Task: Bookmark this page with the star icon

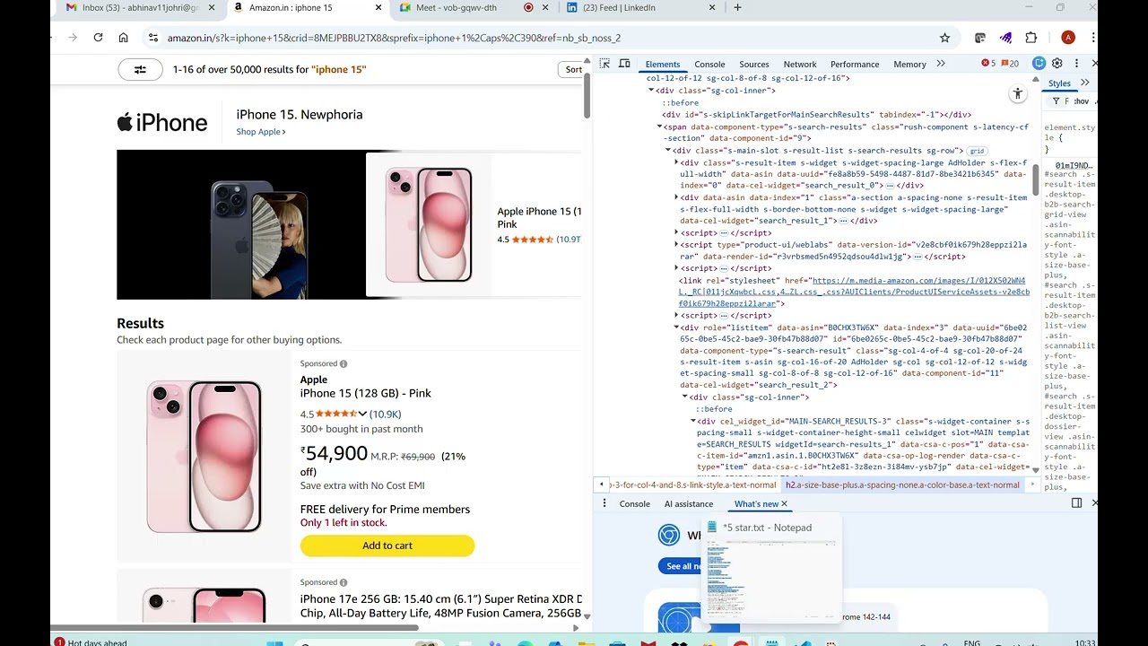Action: click(944, 38)
